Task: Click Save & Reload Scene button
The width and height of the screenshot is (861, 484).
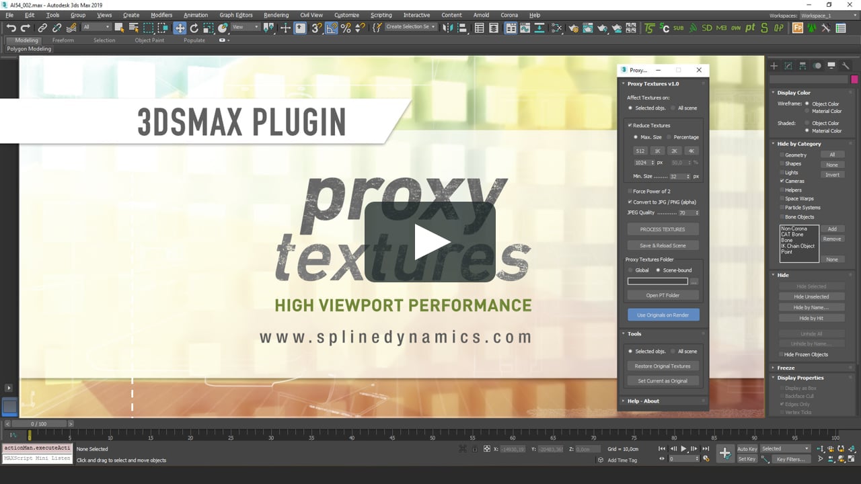Action: click(x=663, y=245)
